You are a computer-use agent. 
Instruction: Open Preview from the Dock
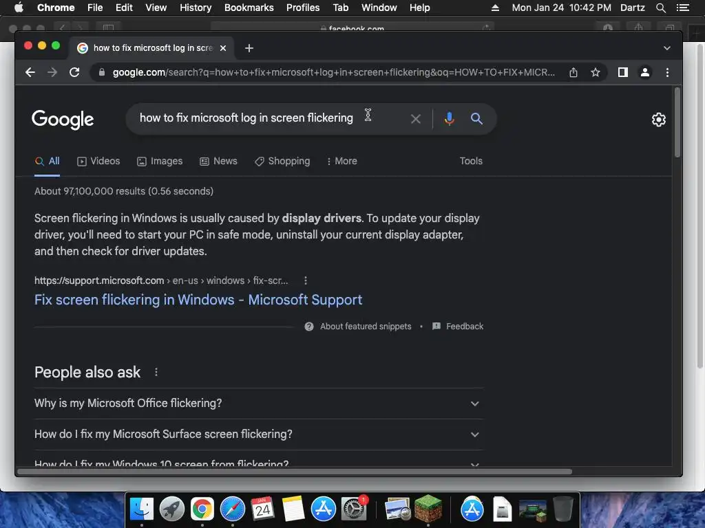point(397,509)
